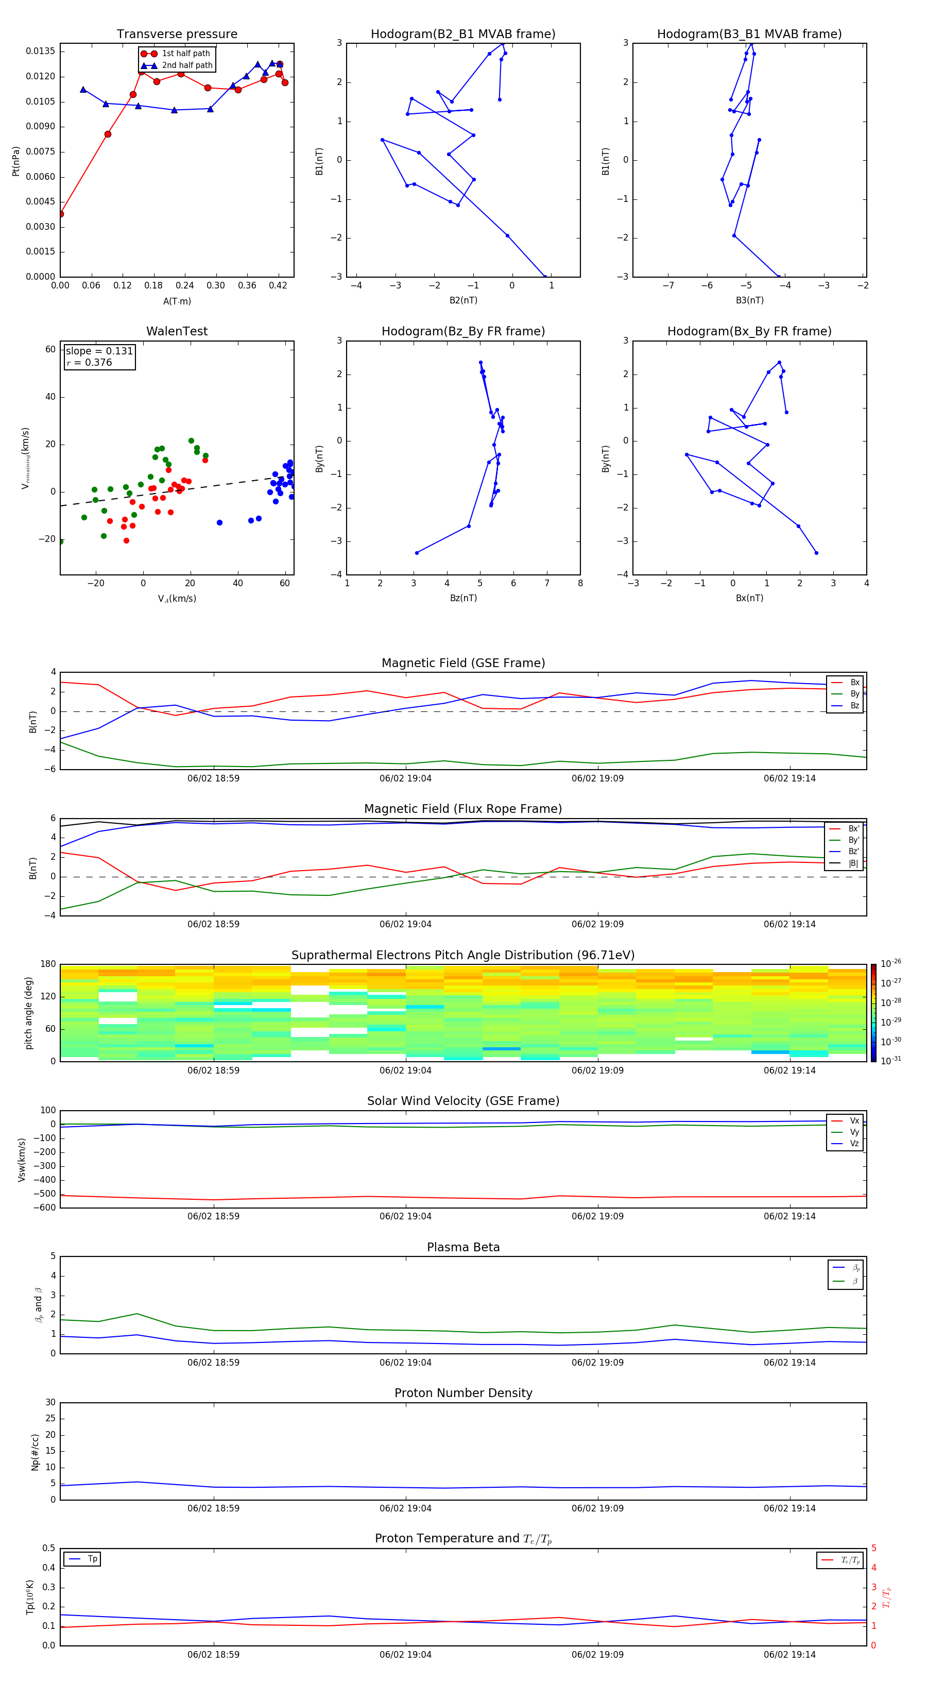
Task: Click the "WalenTest" plot title
Action: [177, 331]
